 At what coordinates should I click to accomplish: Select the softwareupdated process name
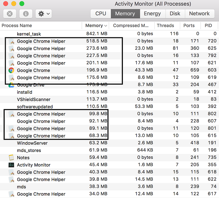[35, 107]
